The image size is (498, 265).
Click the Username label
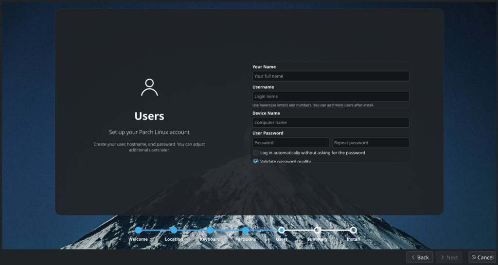coord(263,87)
